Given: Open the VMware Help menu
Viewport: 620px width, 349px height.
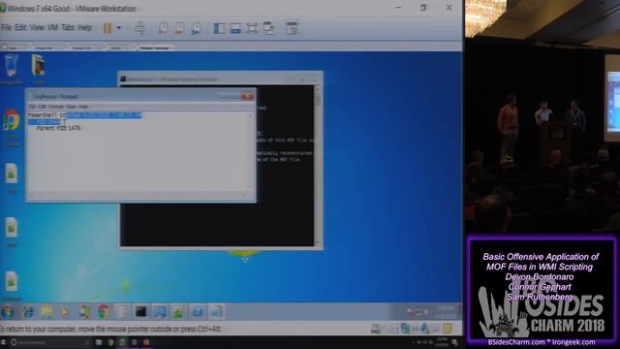Looking at the screenshot, I should point(84,28).
